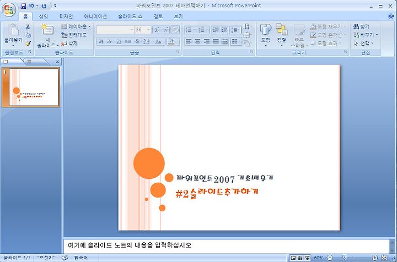Open the Review (검토) tab
The width and height of the screenshot is (397, 262).
pyautogui.click(x=158, y=17)
